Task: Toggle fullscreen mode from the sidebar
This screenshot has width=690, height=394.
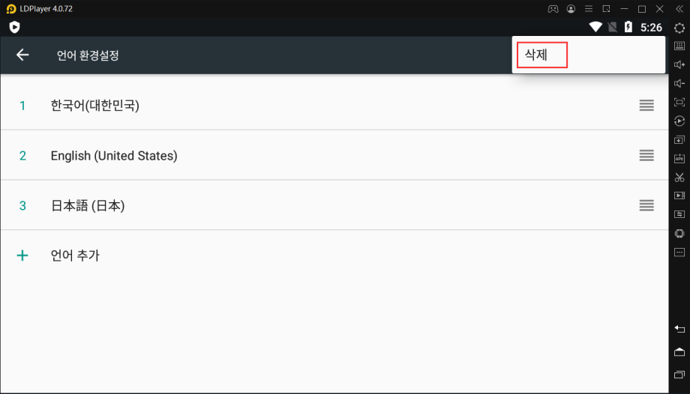Action: pos(679,102)
